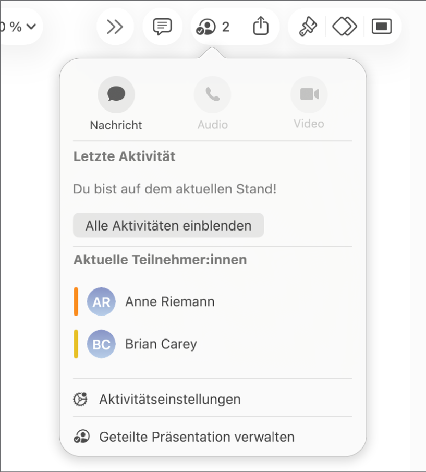Open the Animate diamond inspector
Viewport: 426px width, 472px height.
tap(345, 27)
